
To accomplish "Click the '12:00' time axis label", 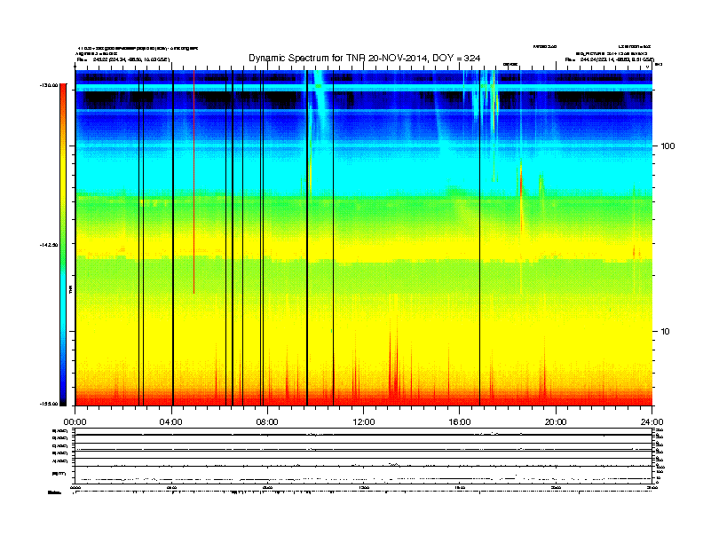I will [x=364, y=422].
